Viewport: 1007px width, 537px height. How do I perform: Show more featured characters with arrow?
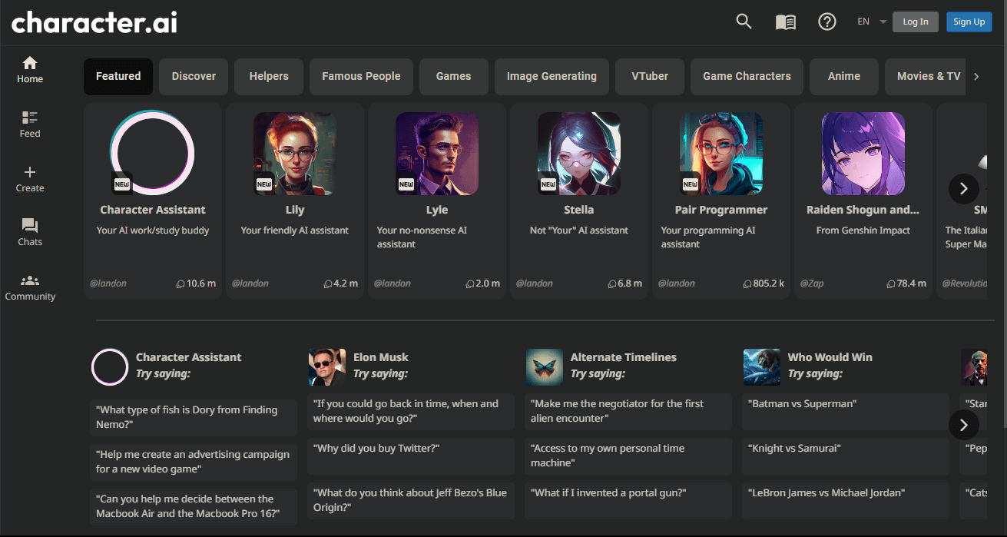[x=963, y=188]
